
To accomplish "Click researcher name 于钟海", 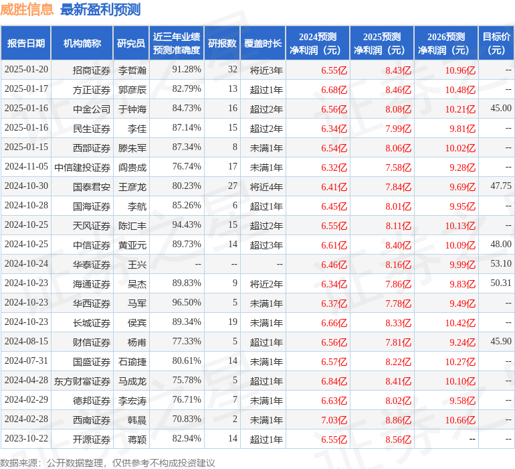I will pos(132,109).
